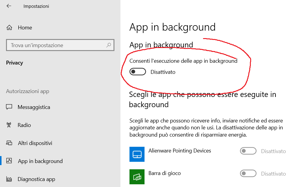Open the Messaggistica privacy section
Screen dimensions: 302x187
pyautogui.click(x=34, y=107)
